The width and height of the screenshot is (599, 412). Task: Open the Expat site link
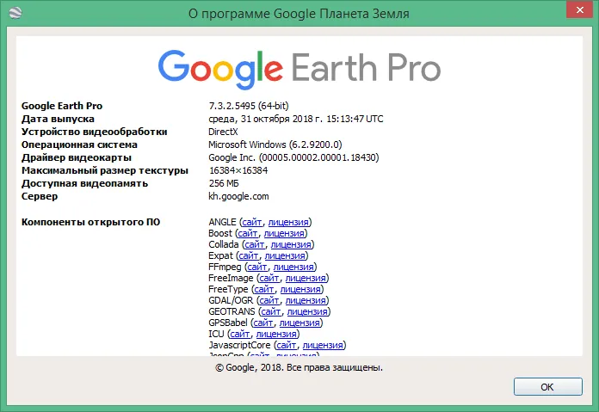coord(249,255)
